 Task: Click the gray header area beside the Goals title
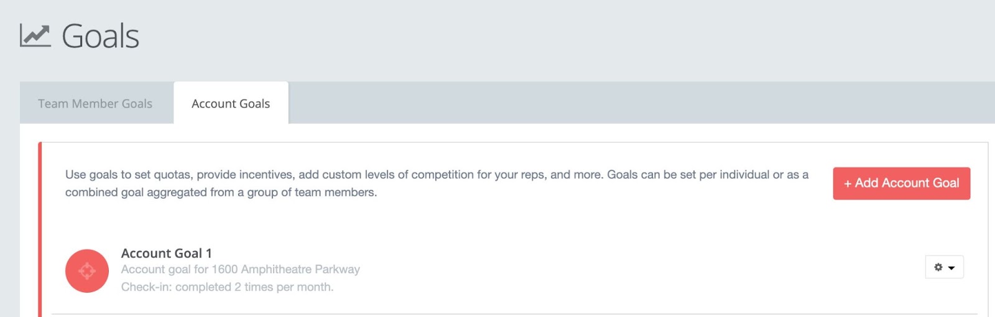(x=560, y=36)
